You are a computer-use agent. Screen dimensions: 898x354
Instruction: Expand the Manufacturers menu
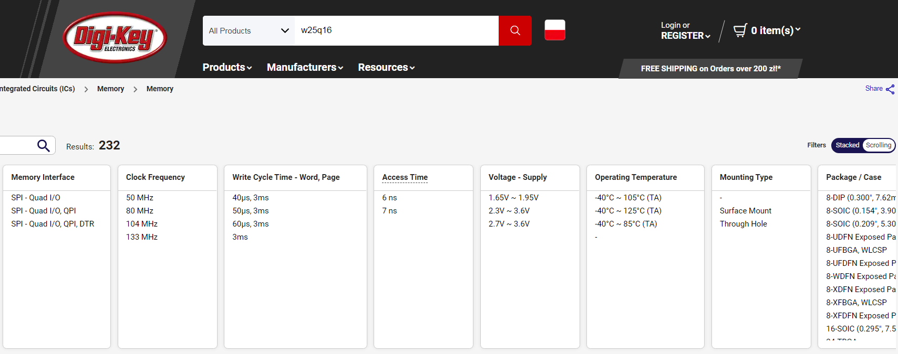(x=305, y=68)
